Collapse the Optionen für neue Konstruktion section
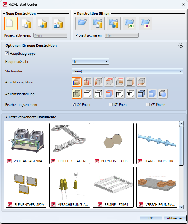This screenshot has width=188, height=224. pyautogui.click(x=181, y=46)
